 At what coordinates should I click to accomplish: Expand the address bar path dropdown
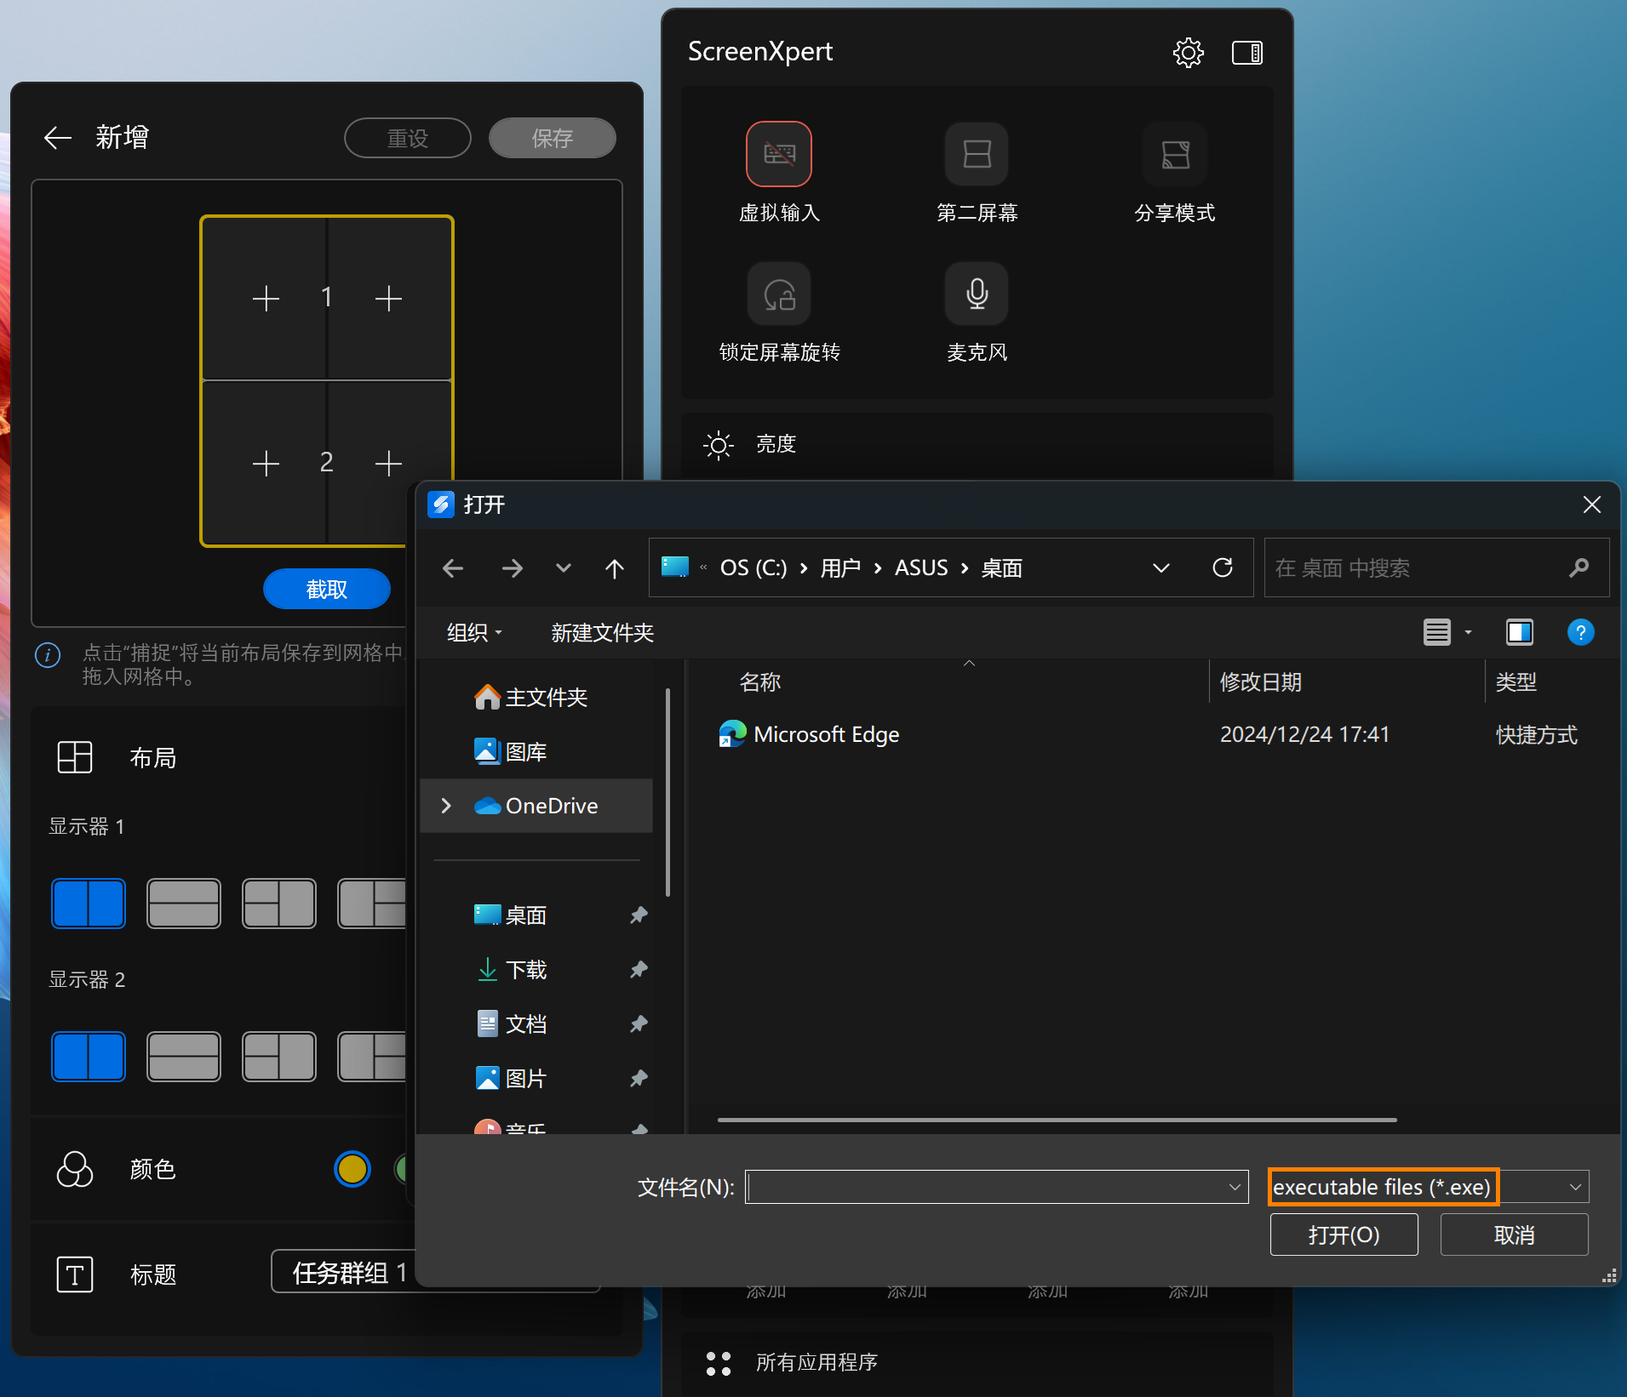[1161, 567]
